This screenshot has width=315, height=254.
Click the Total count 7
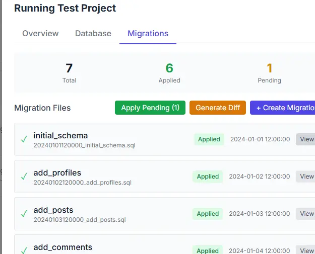[69, 68]
